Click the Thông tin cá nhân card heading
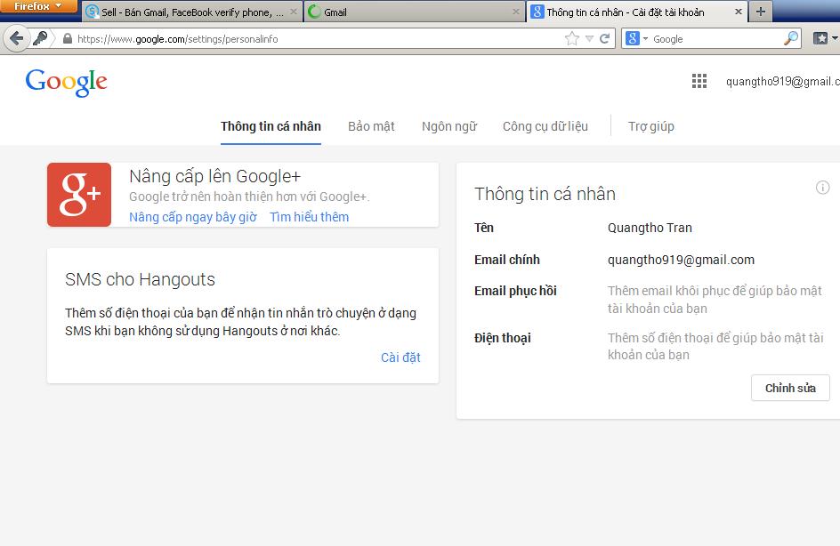This screenshot has width=840, height=546. (x=545, y=194)
